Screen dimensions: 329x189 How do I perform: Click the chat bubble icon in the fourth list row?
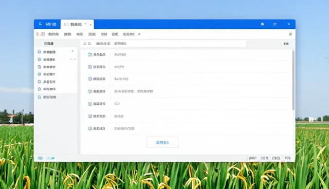(x=90, y=91)
